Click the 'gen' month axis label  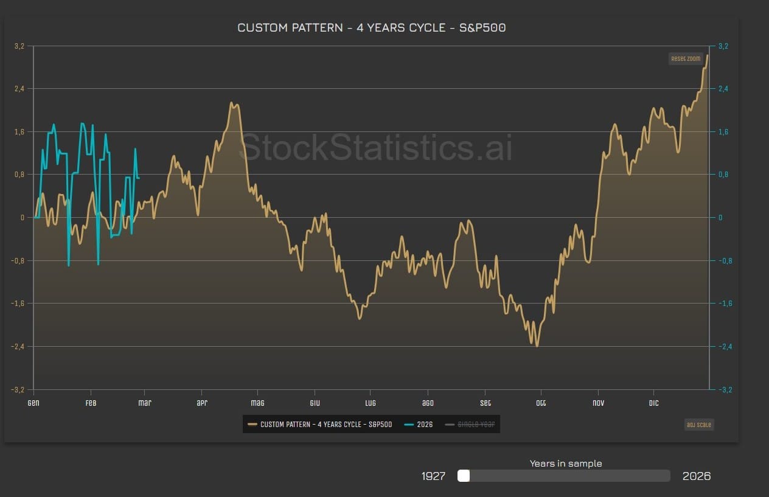tap(34, 403)
